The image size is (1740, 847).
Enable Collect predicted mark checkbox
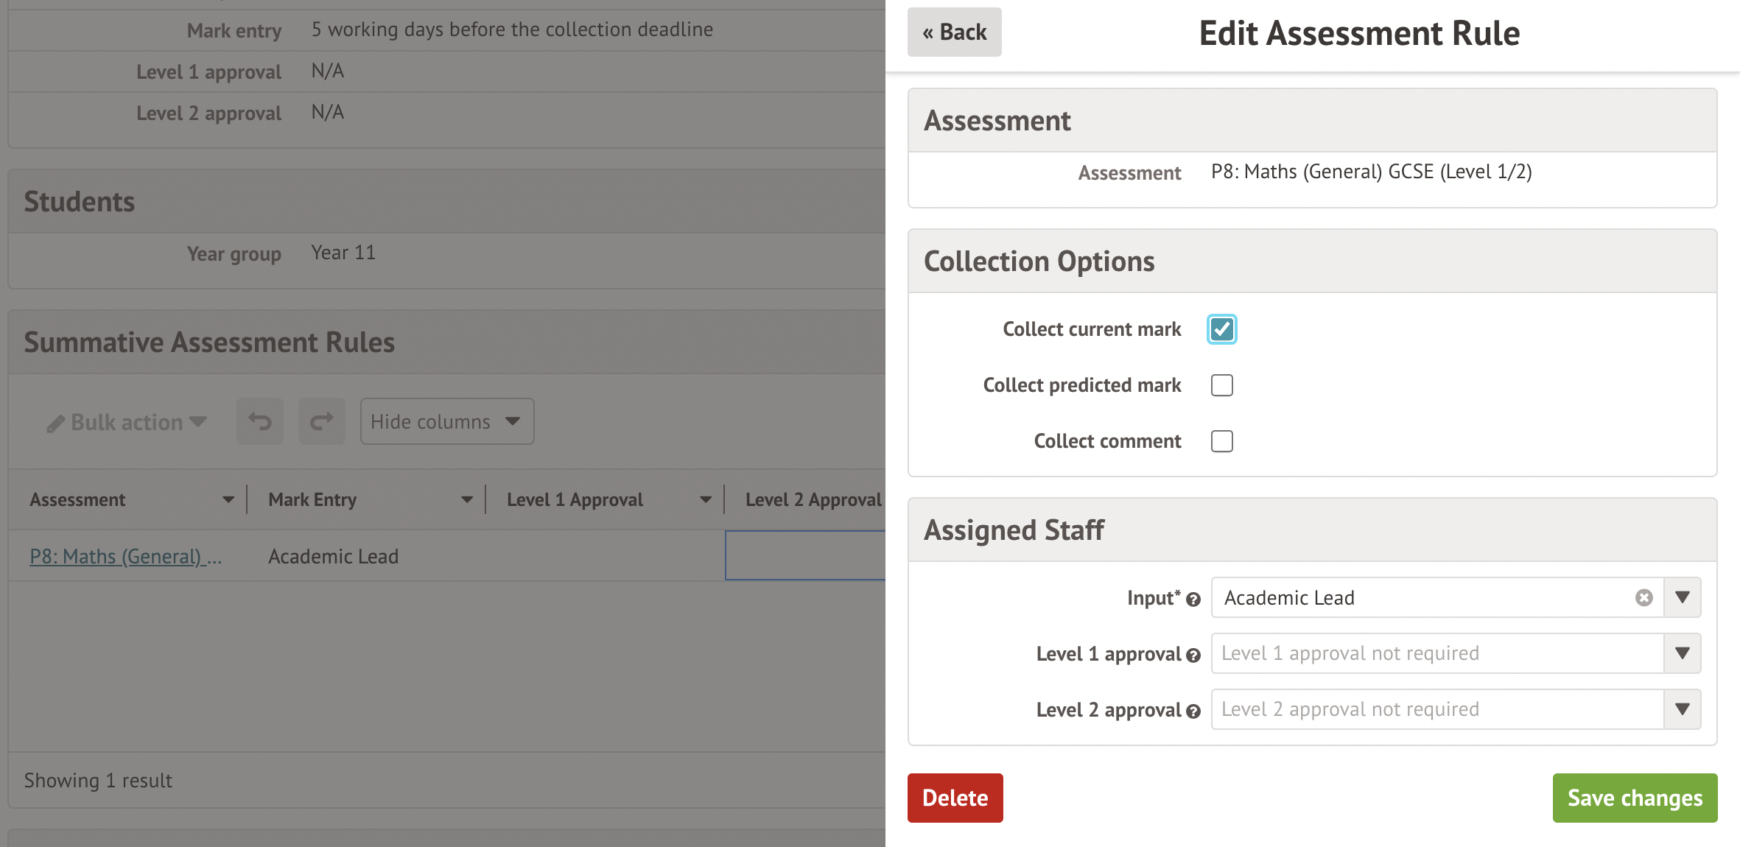point(1221,385)
